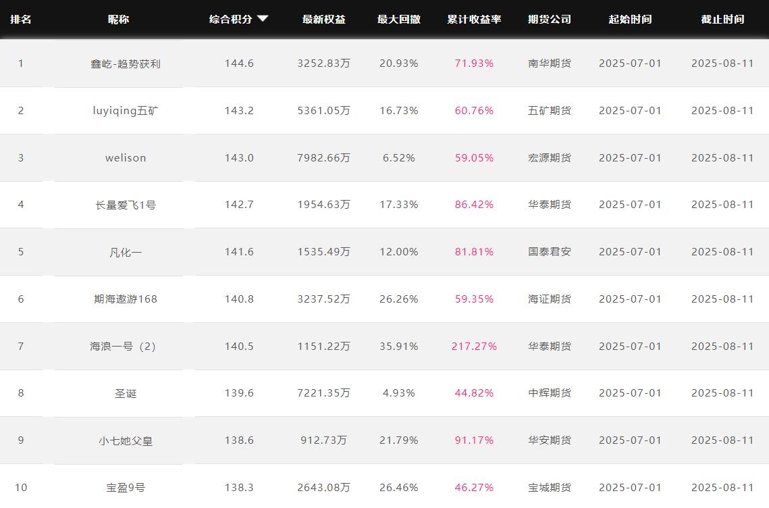The image size is (769, 508).
Task: Select return rate 81.81%
Action: pyautogui.click(x=474, y=252)
